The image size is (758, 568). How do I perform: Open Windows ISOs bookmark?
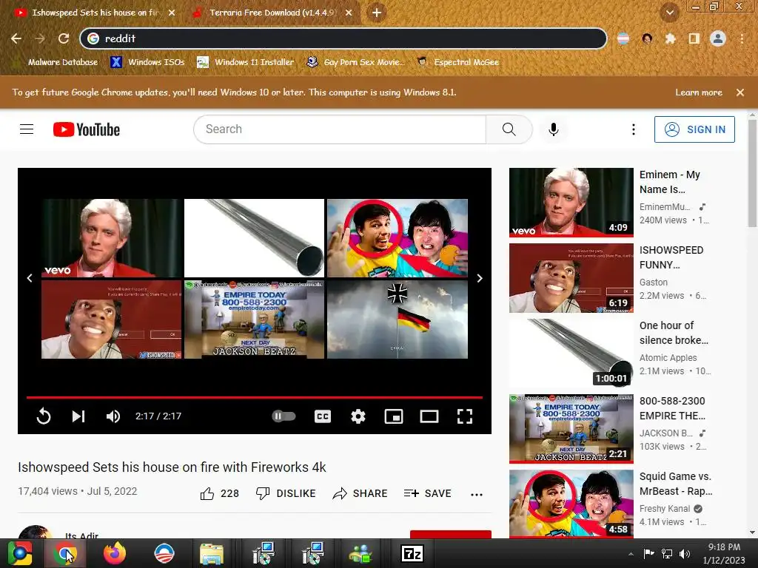[x=147, y=62]
